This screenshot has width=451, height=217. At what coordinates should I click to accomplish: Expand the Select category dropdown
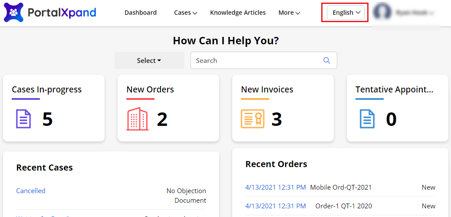coord(149,60)
